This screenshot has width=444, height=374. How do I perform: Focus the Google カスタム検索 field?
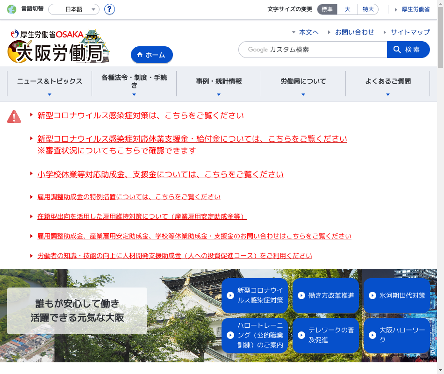click(313, 50)
